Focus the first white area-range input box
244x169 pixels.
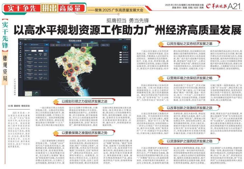[34, 51]
